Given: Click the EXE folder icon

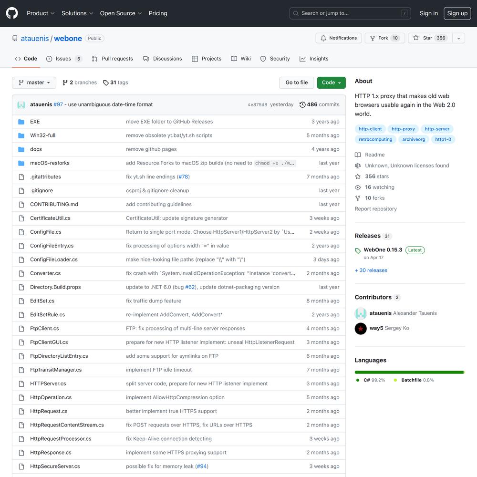Looking at the screenshot, I should [21, 122].
